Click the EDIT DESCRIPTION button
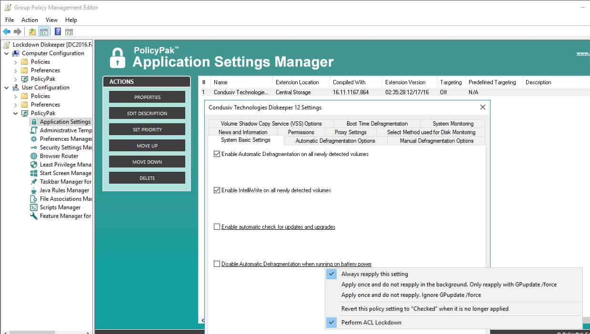This screenshot has width=590, height=334. coord(147,113)
